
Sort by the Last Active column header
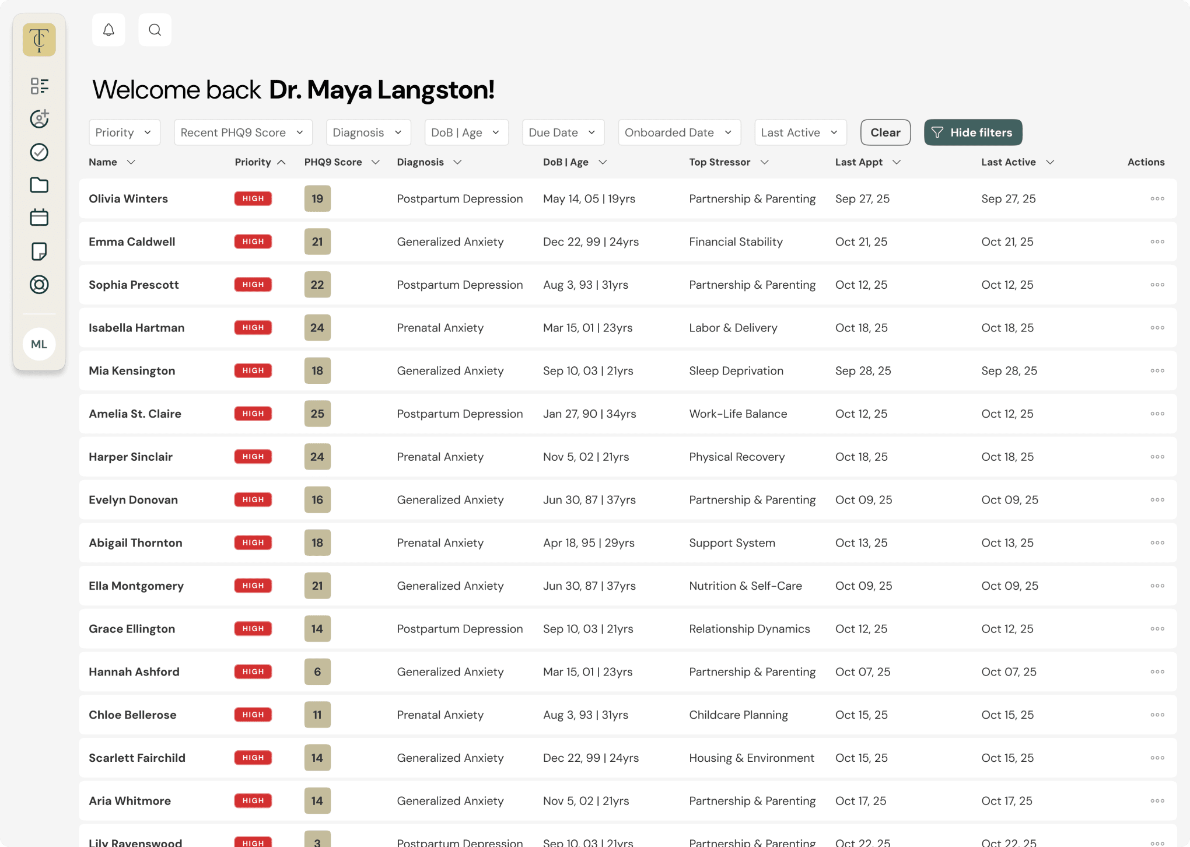coord(1017,162)
